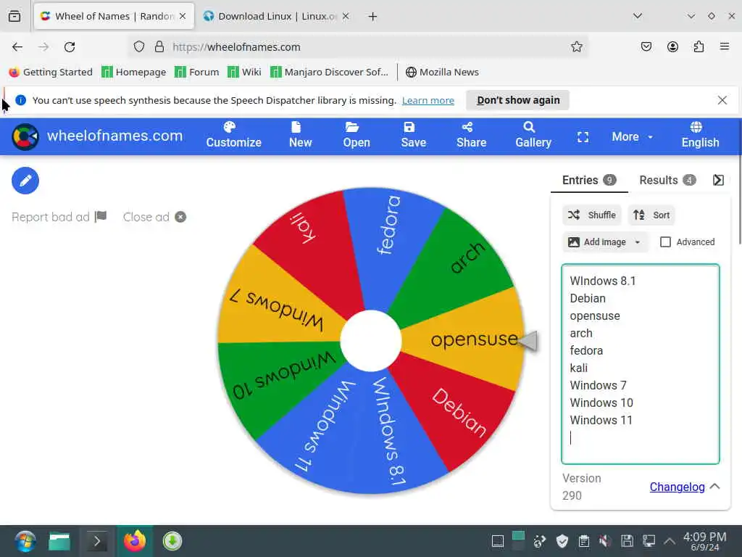Viewport: 742px width, 557px height.
Task: Shuffle the wheel entries
Action: coord(593,215)
